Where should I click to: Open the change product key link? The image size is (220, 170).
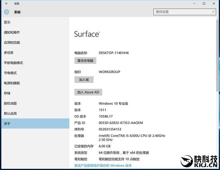103,166
